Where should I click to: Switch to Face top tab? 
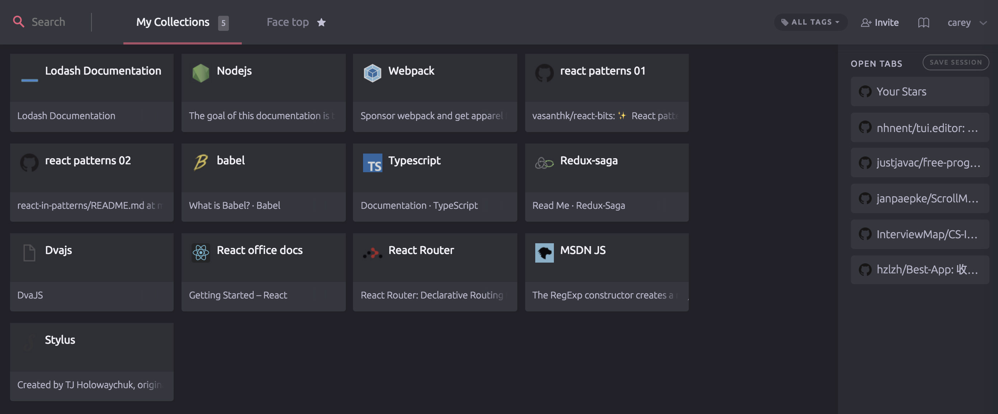(287, 22)
